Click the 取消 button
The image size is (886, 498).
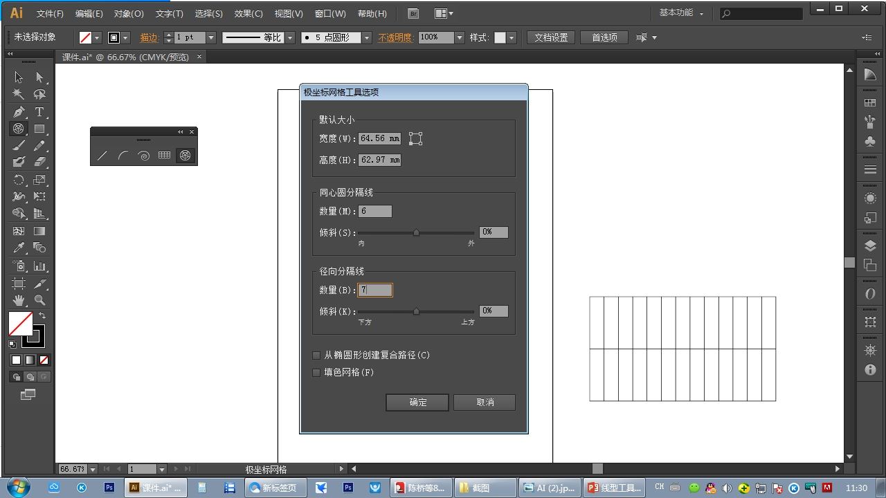[x=485, y=403]
